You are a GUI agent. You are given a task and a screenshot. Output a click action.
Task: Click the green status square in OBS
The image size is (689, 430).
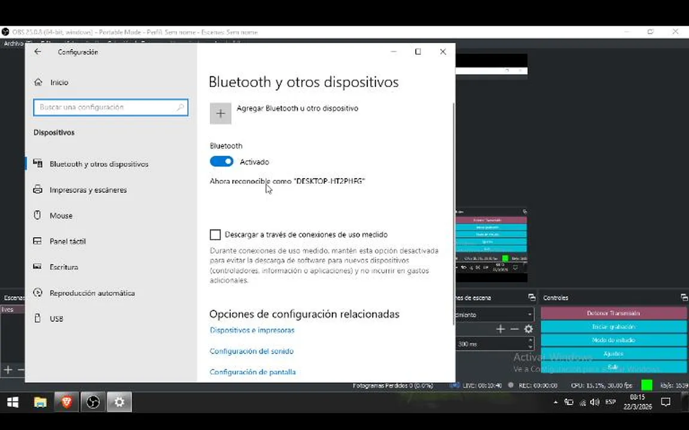(647, 385)
